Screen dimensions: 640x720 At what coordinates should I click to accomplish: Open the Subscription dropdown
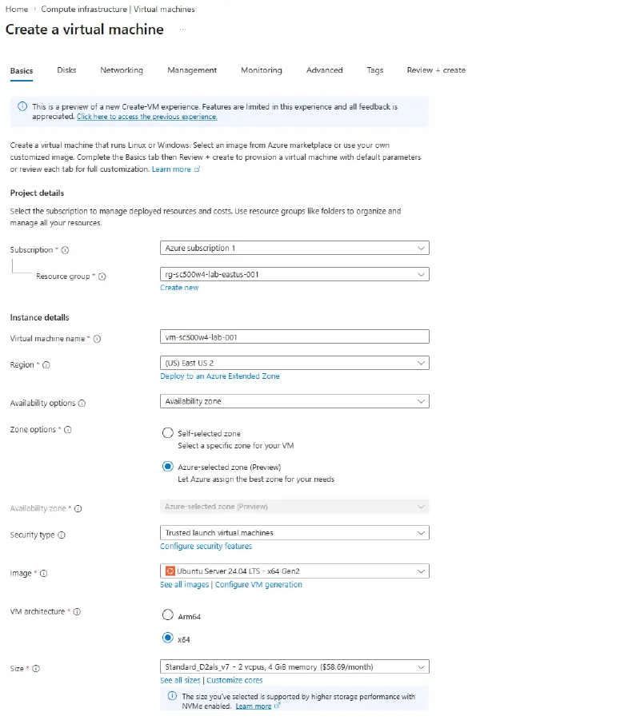tap(294, 248)
